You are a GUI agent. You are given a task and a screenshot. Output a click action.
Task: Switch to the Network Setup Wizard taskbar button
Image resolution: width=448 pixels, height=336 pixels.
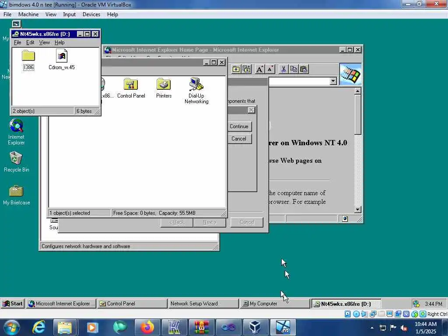203,304
